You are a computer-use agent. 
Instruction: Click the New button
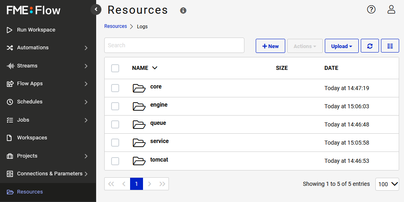pyautogui.click(x=270, y=46)
